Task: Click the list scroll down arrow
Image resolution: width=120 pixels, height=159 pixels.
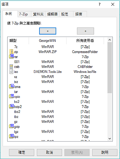Action: coord(110,138)
